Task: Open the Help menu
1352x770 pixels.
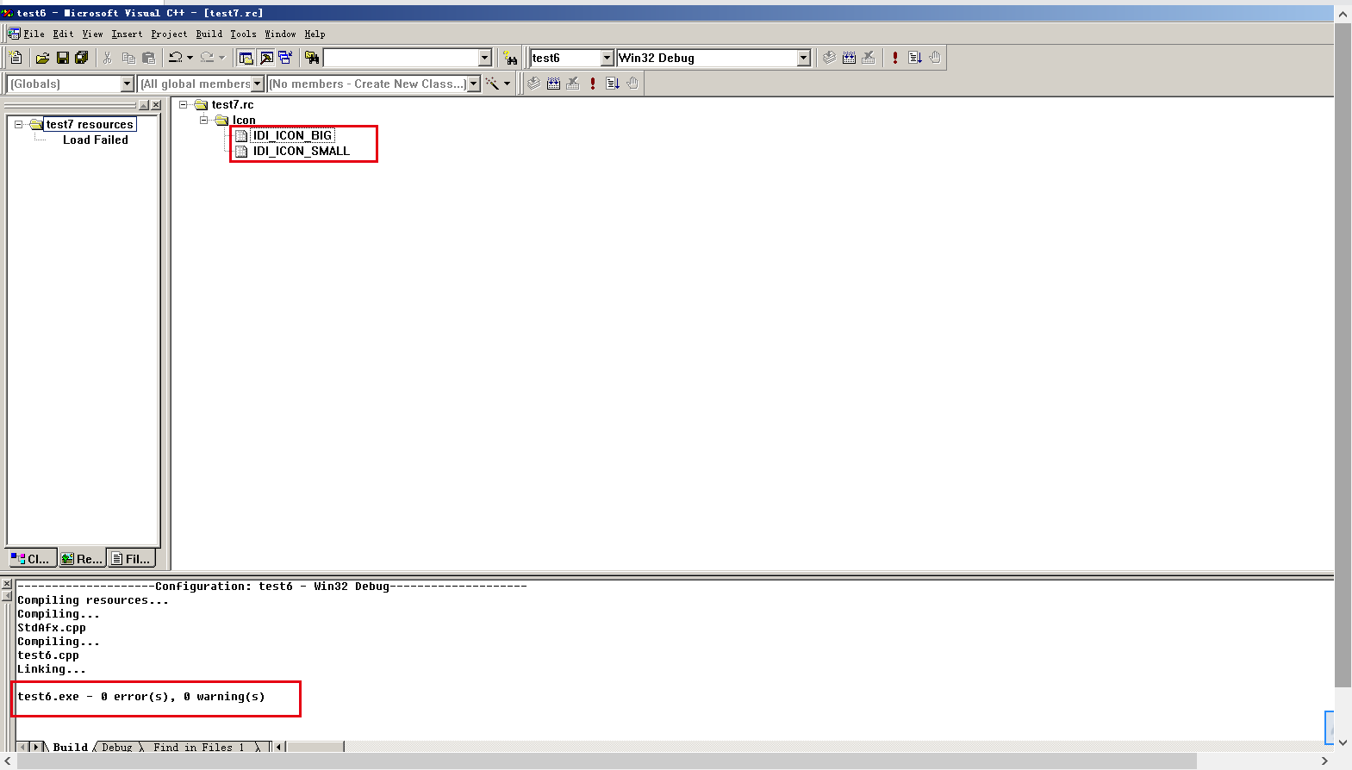Action: (x=315, y=34)
